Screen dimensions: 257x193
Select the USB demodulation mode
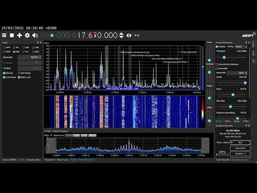click(x=35, y=47)
